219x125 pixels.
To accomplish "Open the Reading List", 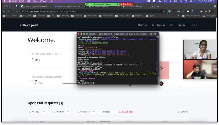I will (x=209, y=16).
